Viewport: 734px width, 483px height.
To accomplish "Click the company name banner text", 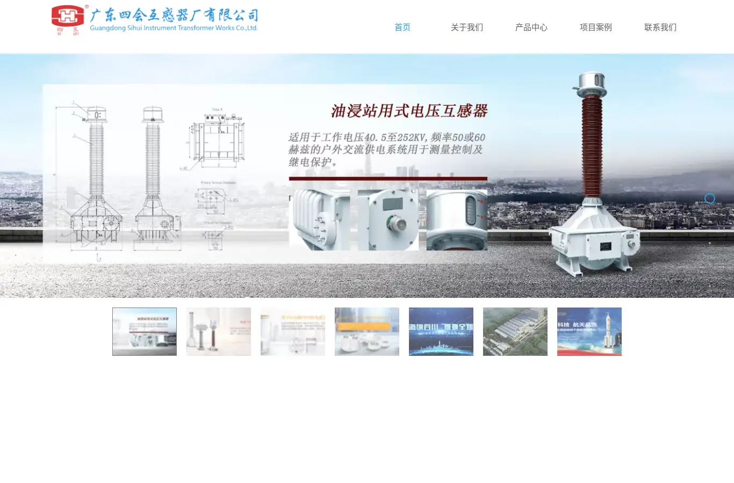I will coord(174,20).
